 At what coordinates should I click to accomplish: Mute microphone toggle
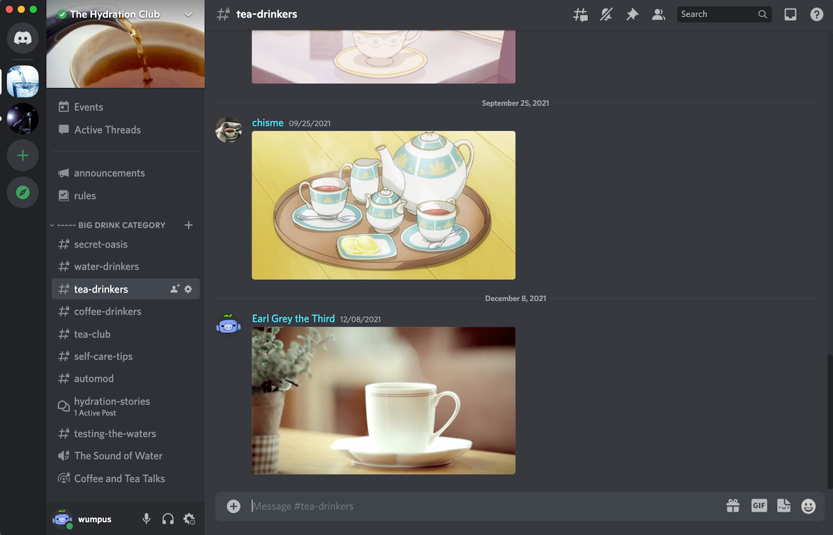146,519
